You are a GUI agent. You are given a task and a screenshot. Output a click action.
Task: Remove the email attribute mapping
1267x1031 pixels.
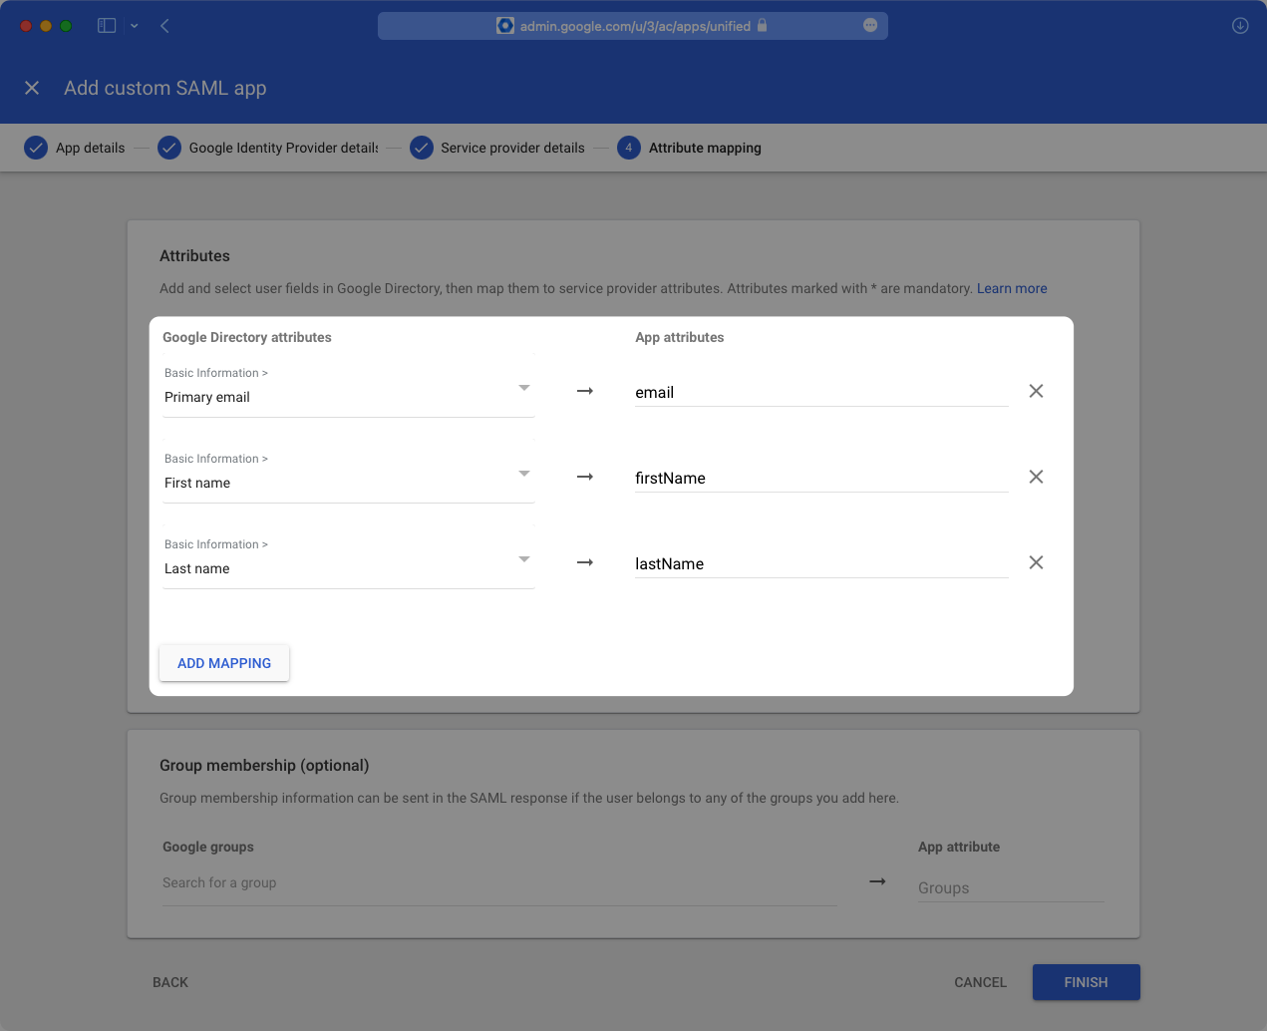tap(1036, 391)
